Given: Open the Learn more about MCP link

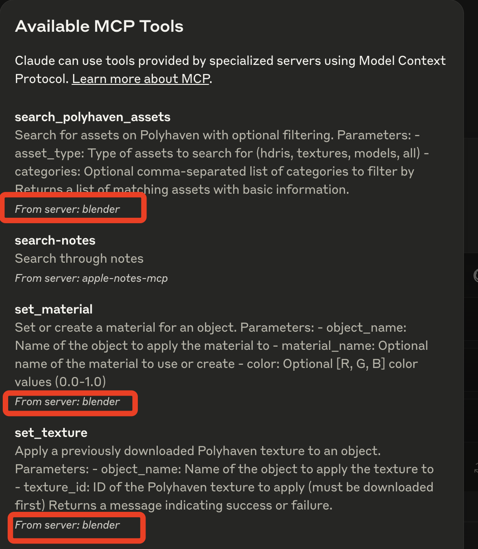Looking at the screenshot, I should 141,79.
